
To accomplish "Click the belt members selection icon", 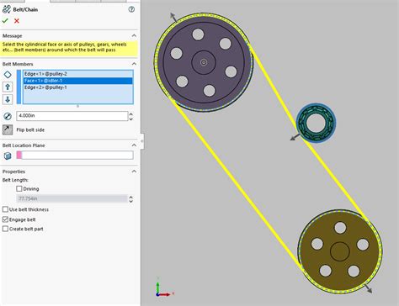I will click(8, 75).
